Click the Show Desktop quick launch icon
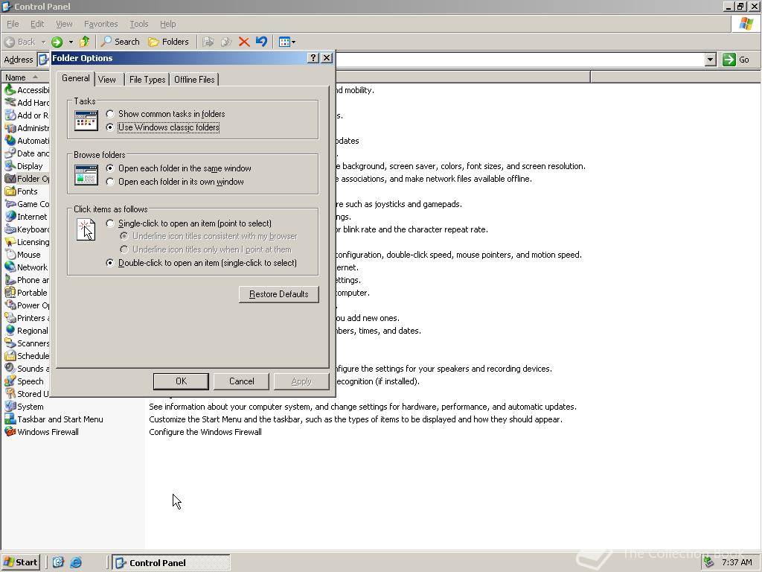Viewport: 762px width, 572px height. 58,563
